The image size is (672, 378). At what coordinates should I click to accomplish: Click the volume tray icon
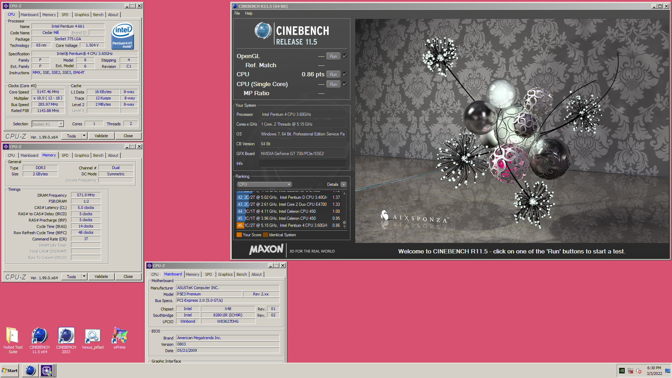tap(639, 371)
